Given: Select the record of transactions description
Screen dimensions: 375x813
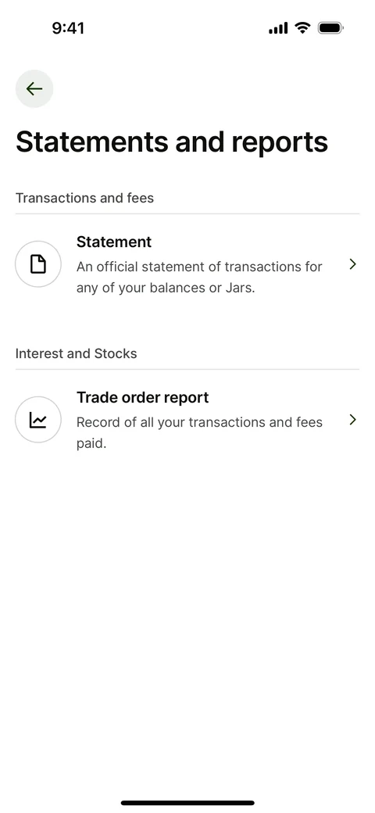Looking at the screenshot, I should click(199, 433).
